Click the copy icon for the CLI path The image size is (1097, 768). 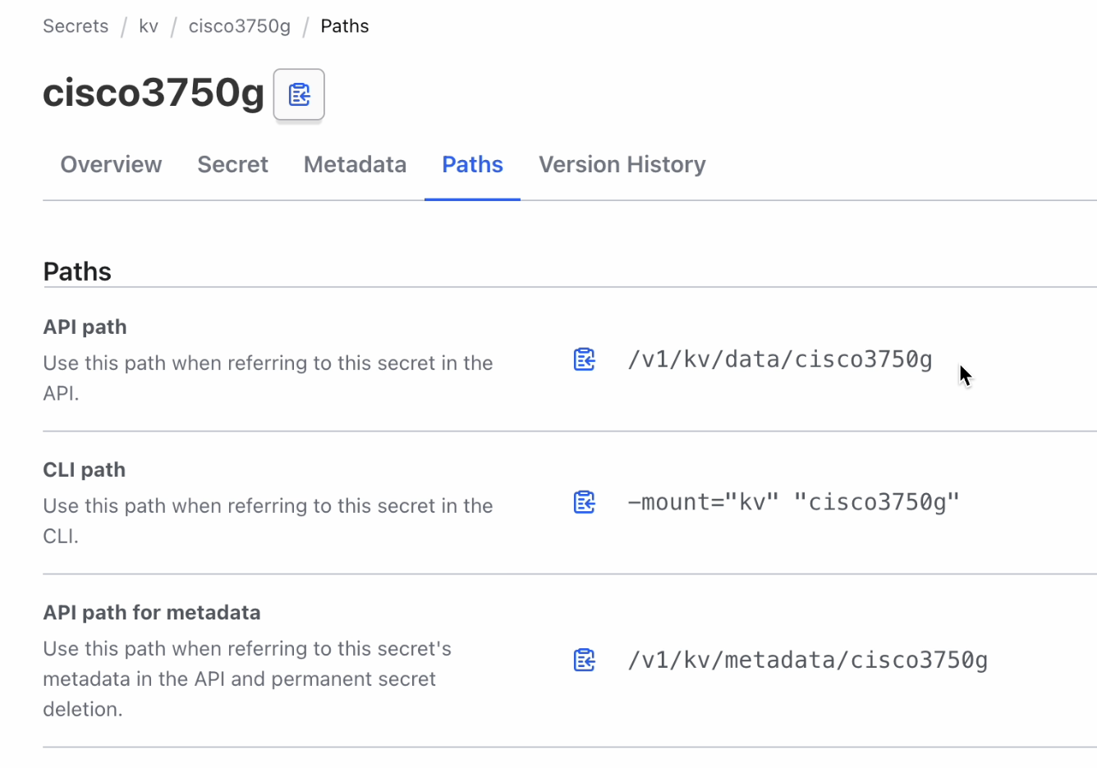pyautogui.click(x=584, y=502)
